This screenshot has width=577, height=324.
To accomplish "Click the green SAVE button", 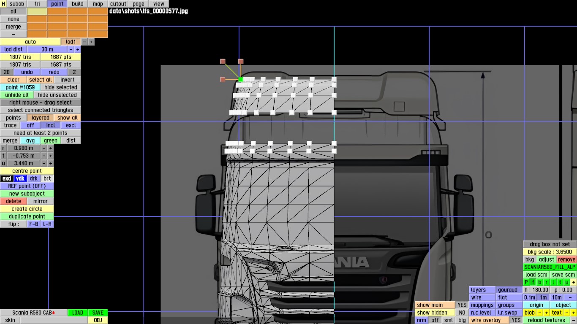I will coord(98,313).
